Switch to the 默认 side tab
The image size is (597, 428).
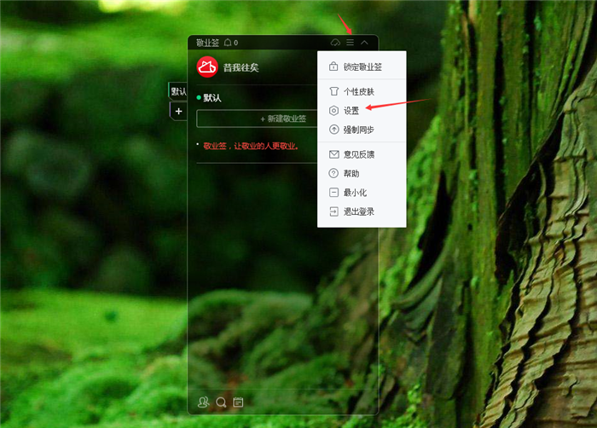[x=178, y=91]
